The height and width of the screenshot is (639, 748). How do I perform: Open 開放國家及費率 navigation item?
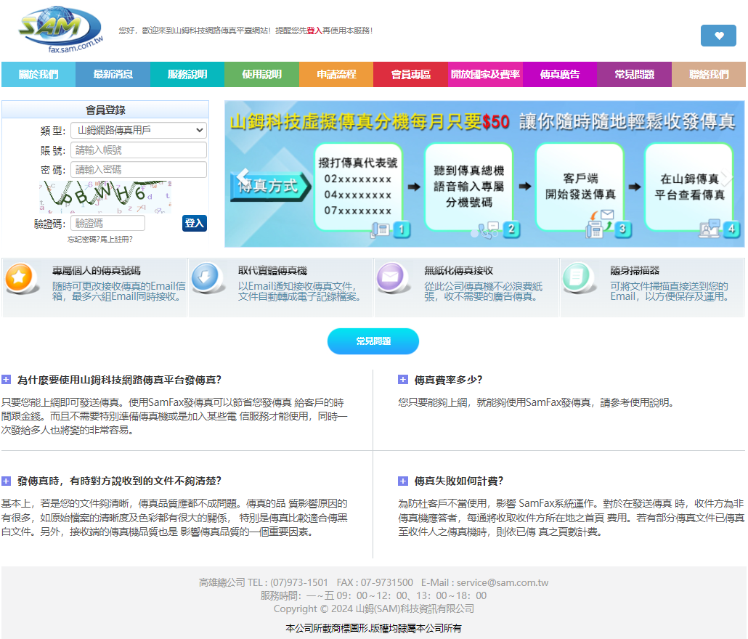485,75
